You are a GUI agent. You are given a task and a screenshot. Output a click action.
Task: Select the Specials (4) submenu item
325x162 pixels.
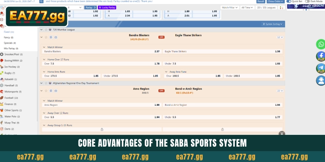(x=10, y=43)
